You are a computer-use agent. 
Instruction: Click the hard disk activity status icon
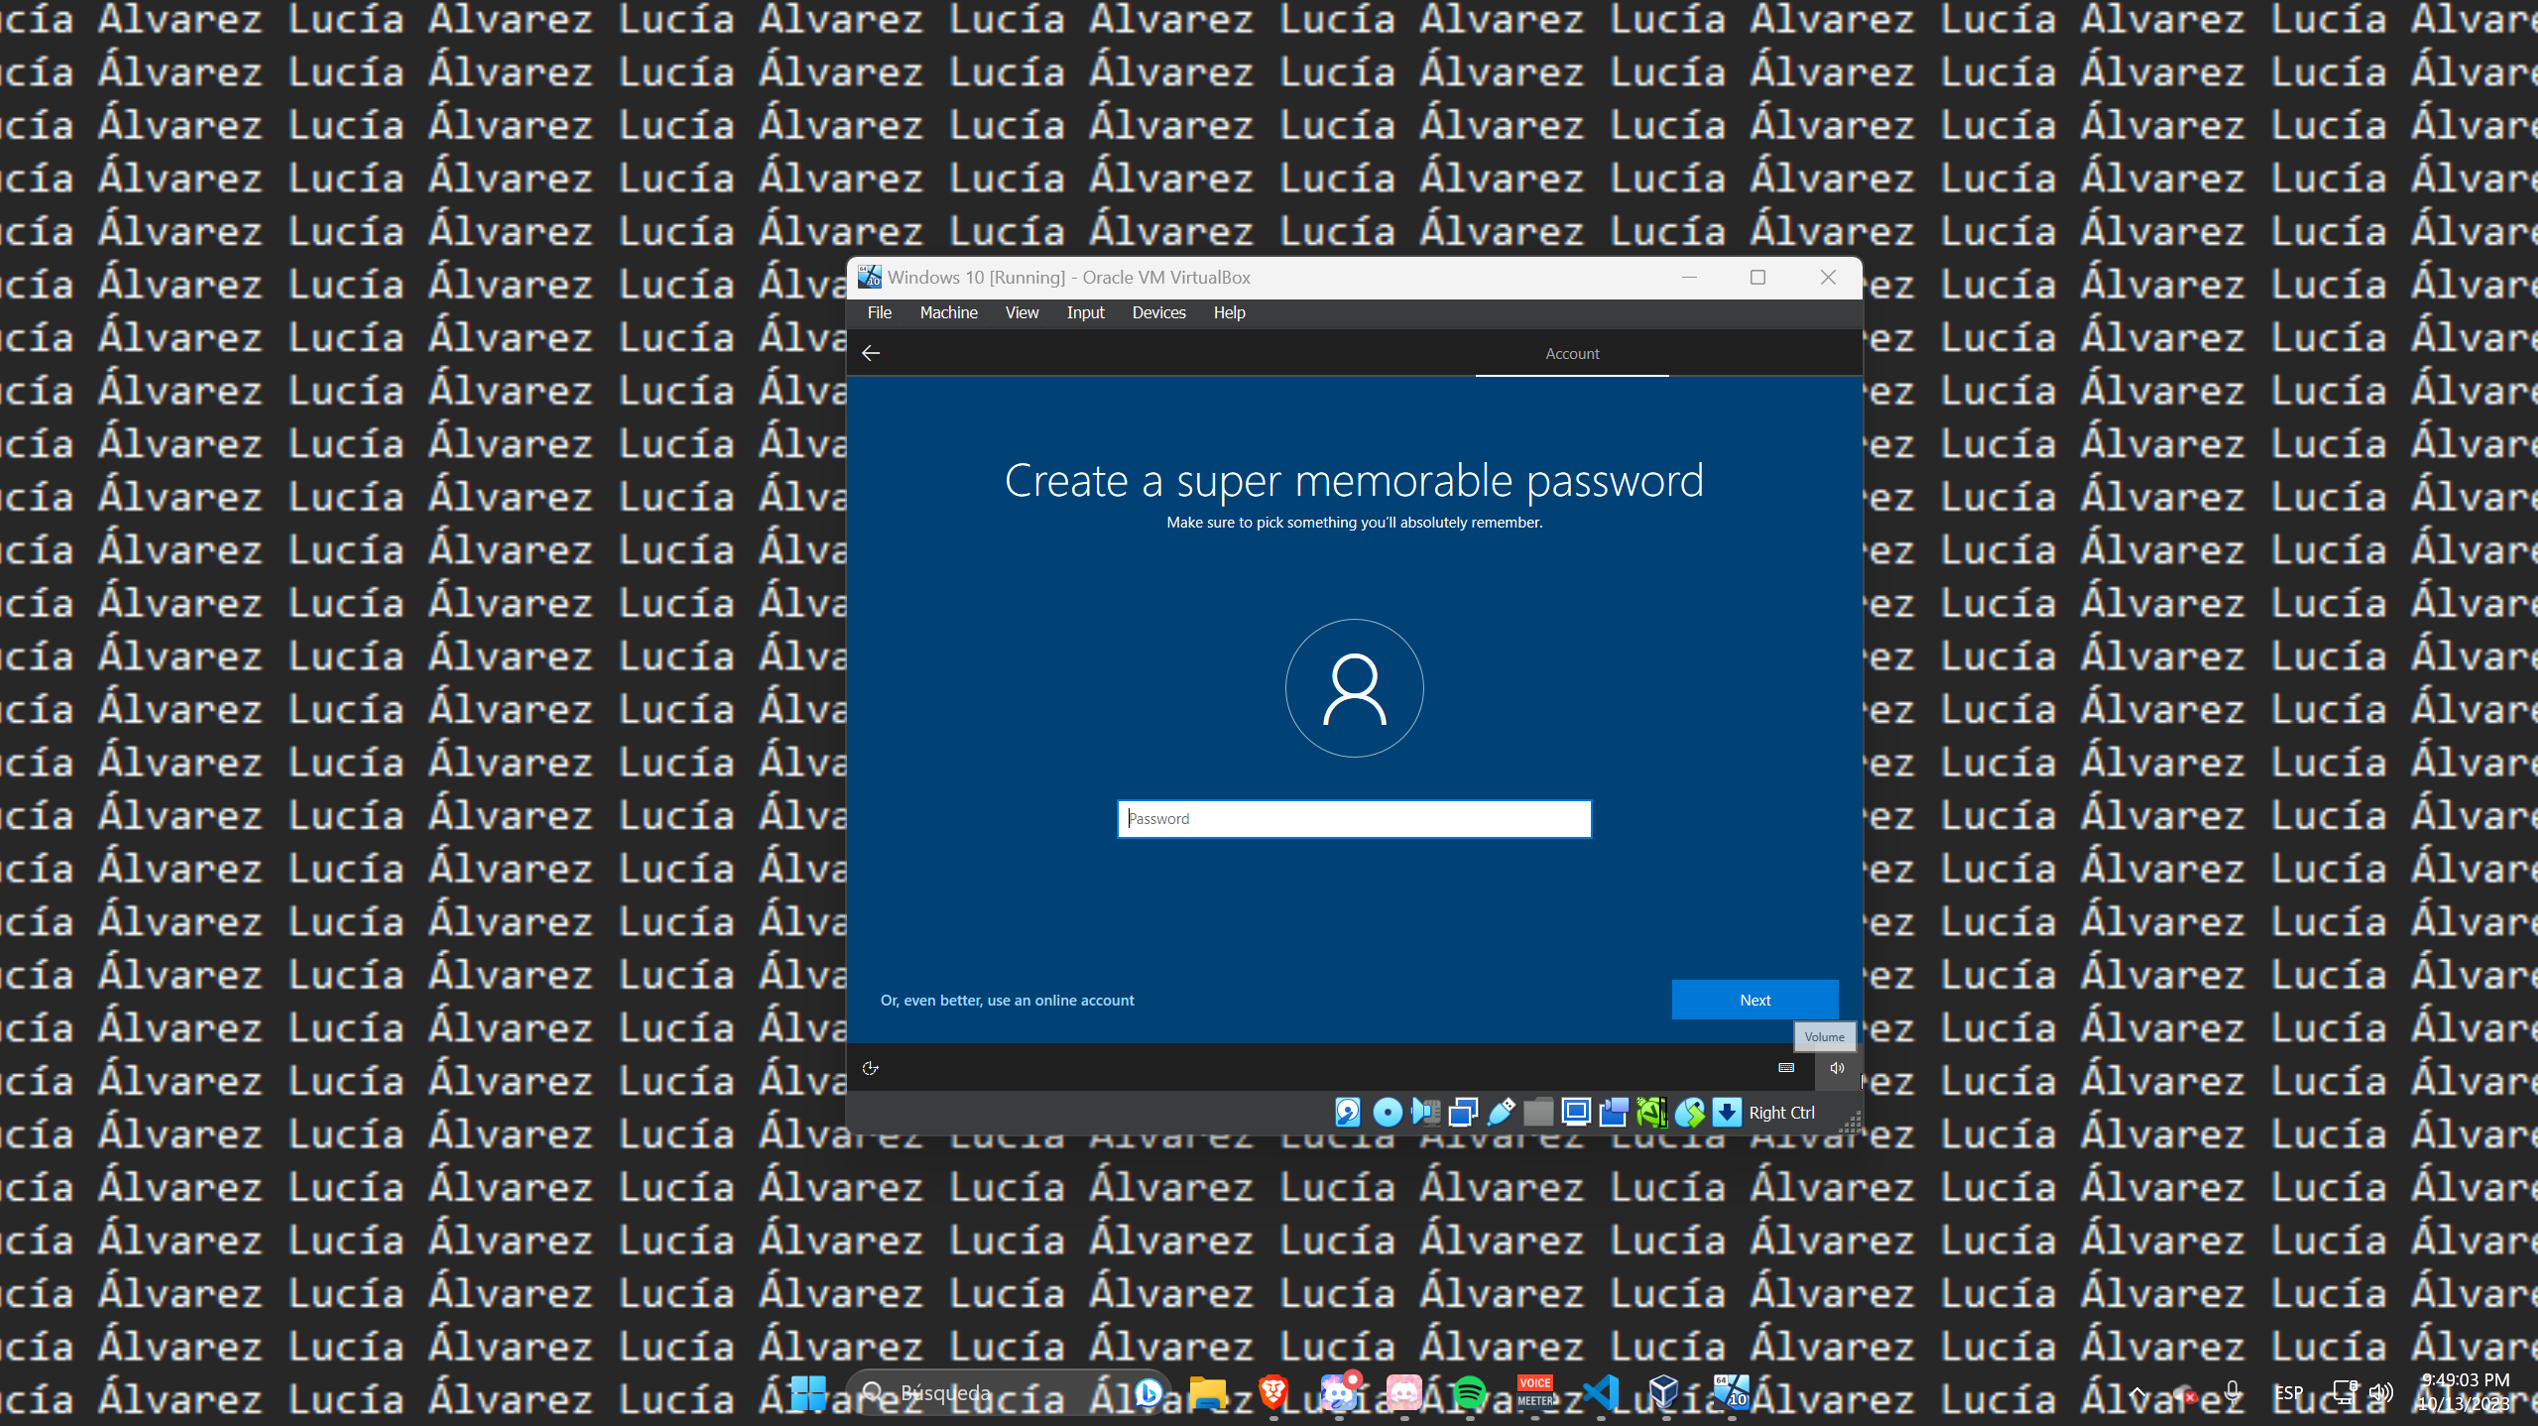pos(1347,1112)
